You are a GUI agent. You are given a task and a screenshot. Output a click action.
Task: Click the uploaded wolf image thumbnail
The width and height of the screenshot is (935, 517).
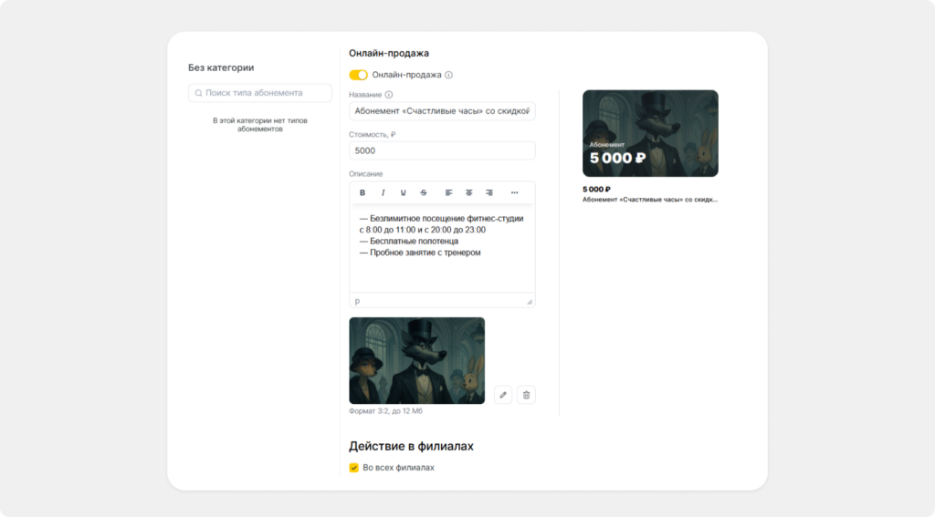click(x=416, y=360)
